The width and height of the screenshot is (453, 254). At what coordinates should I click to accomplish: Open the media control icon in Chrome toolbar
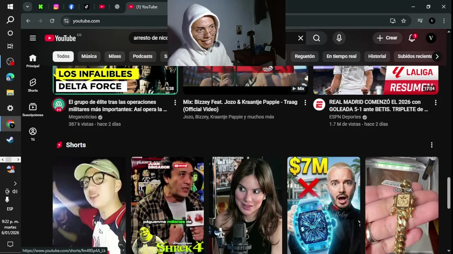420,21
